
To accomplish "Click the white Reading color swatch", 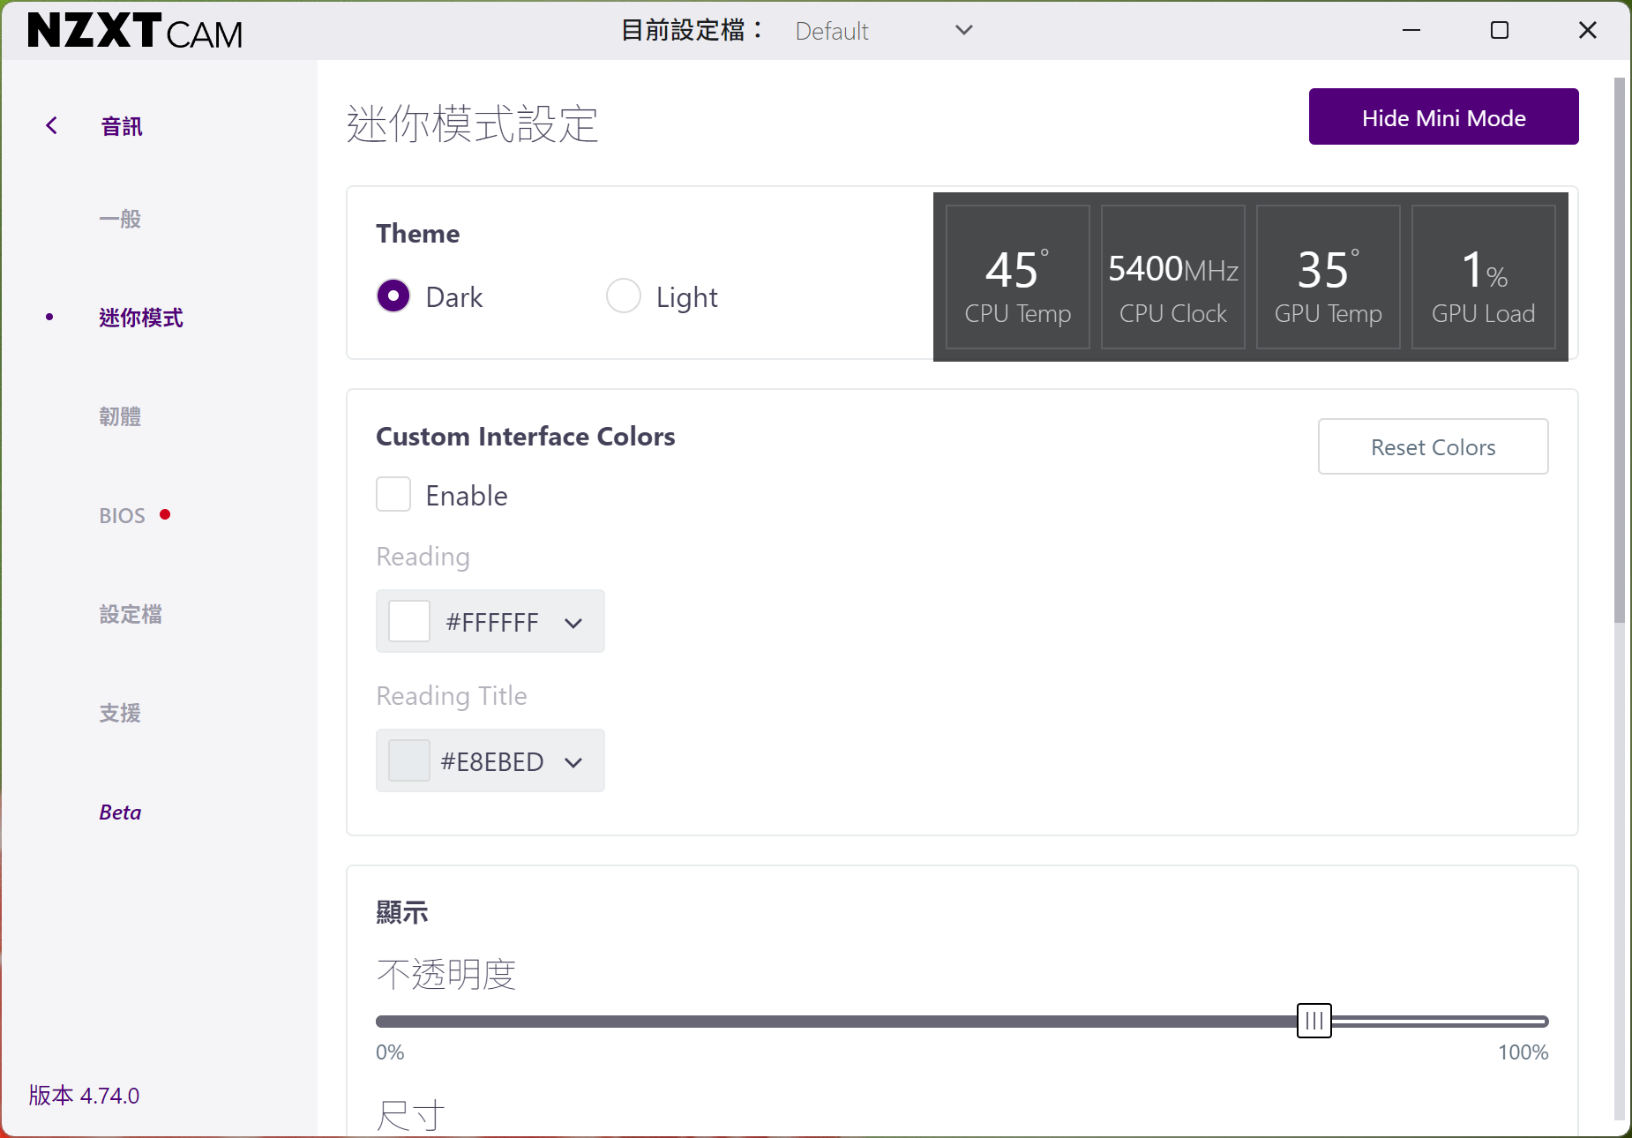I will [409, 622].
